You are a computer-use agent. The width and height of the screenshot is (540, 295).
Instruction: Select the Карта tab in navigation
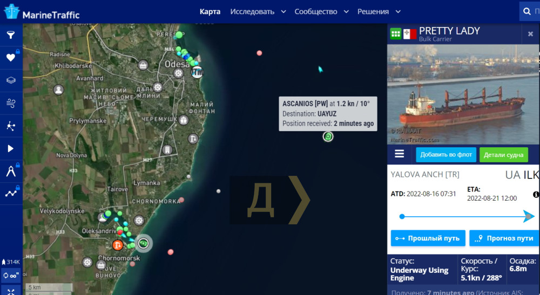[210, 12]
